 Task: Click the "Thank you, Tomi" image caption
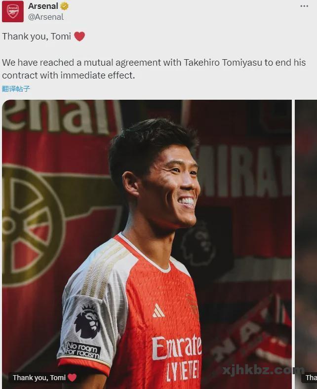pyautogui.click(x=39, y=378)
